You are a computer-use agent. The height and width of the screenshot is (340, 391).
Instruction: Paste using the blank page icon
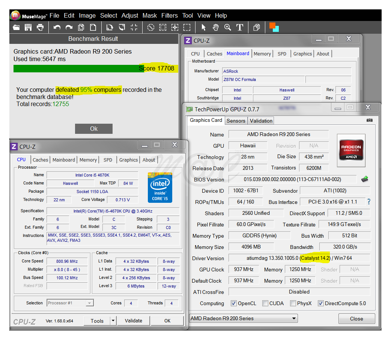click(93, 27)
